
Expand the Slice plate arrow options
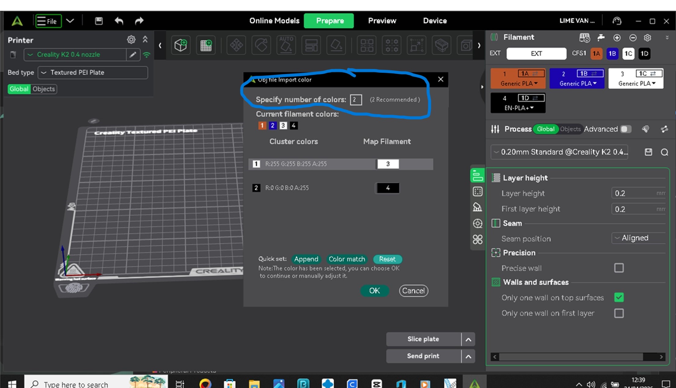click(x=468, y=339)
